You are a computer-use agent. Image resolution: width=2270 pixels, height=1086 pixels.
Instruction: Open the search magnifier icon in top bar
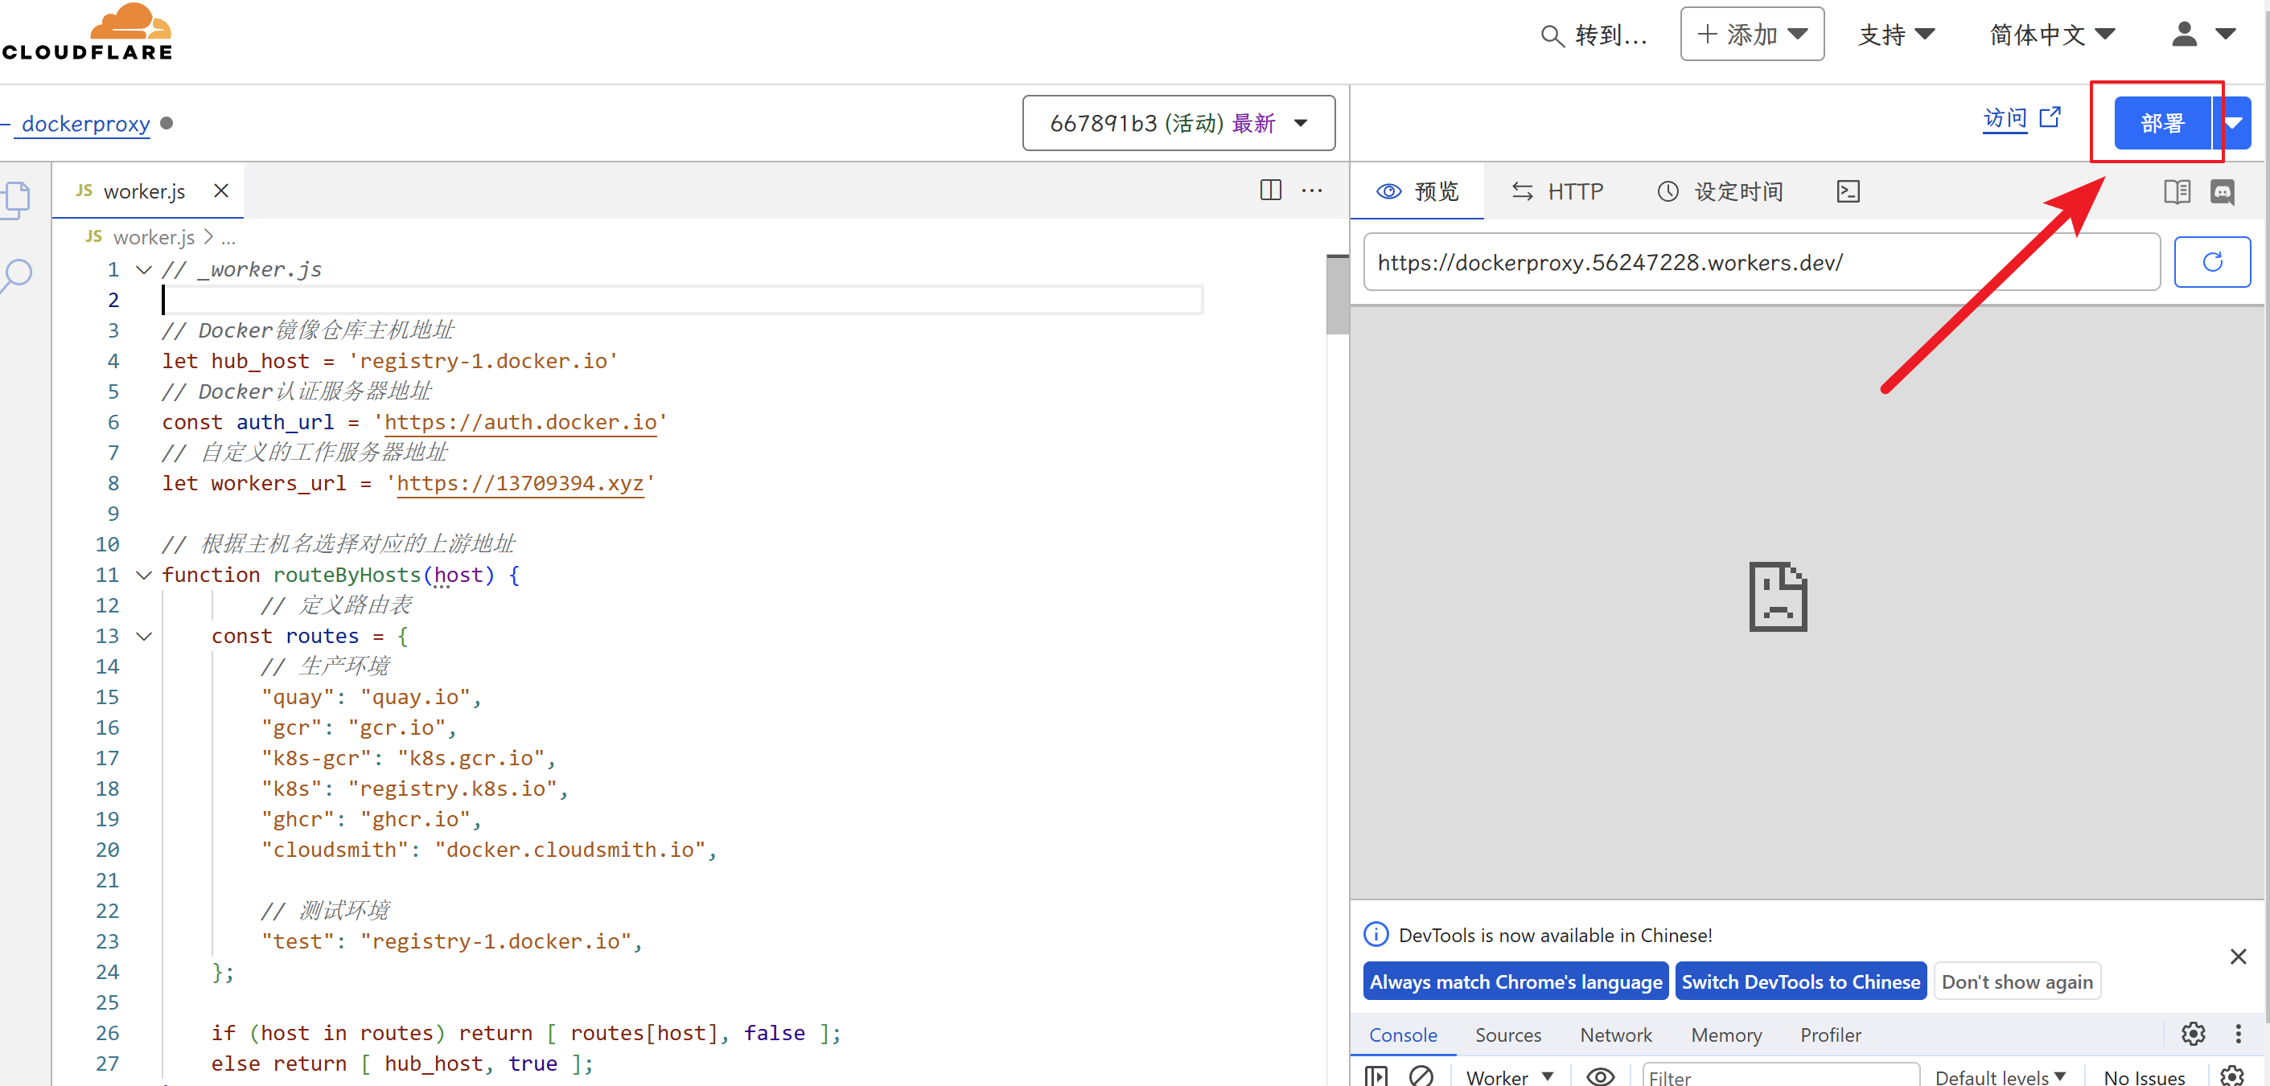(1551, 35)
